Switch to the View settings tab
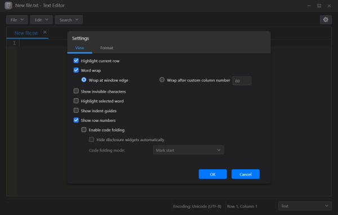This screenshot has width=338, height=215. pyautogui.click(x=79, y=48)
